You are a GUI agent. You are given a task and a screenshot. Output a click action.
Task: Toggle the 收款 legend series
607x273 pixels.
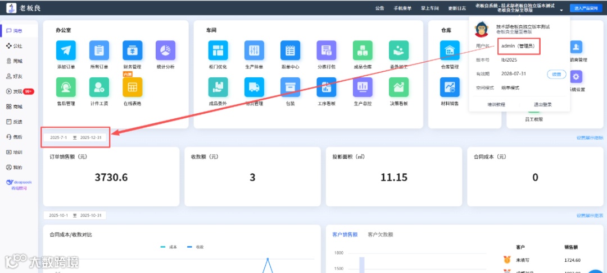[195, 247]
